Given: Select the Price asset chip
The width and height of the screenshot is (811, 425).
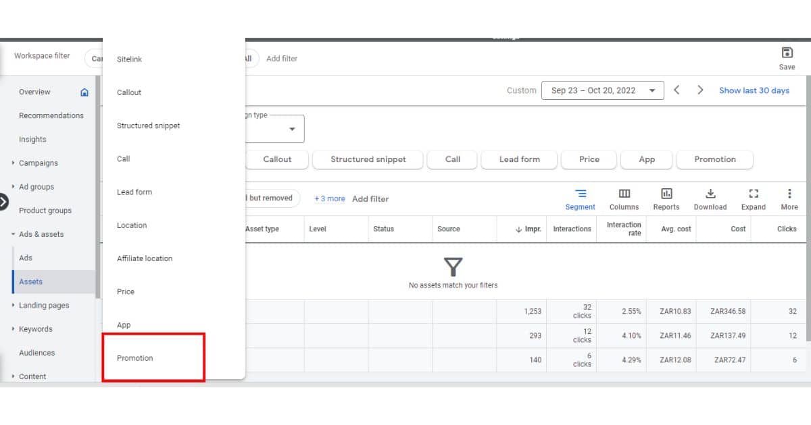Looking at the screenshot, I should tap(588, 159).
